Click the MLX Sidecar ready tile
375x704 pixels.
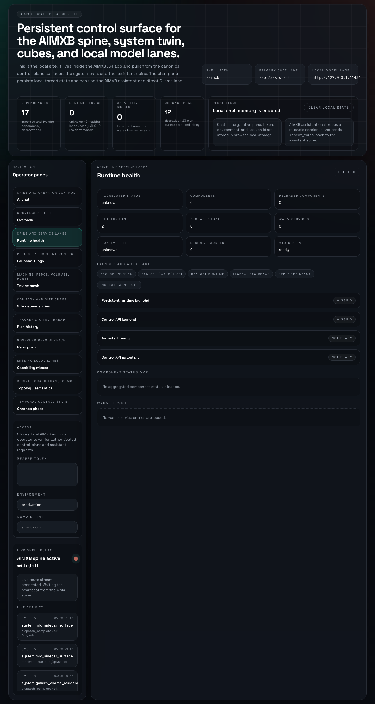tap(317, 247)
